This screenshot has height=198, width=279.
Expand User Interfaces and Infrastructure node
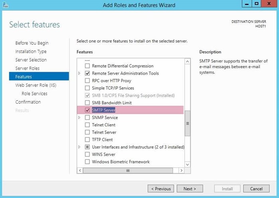pyautogui.click(x=79, y=147)
